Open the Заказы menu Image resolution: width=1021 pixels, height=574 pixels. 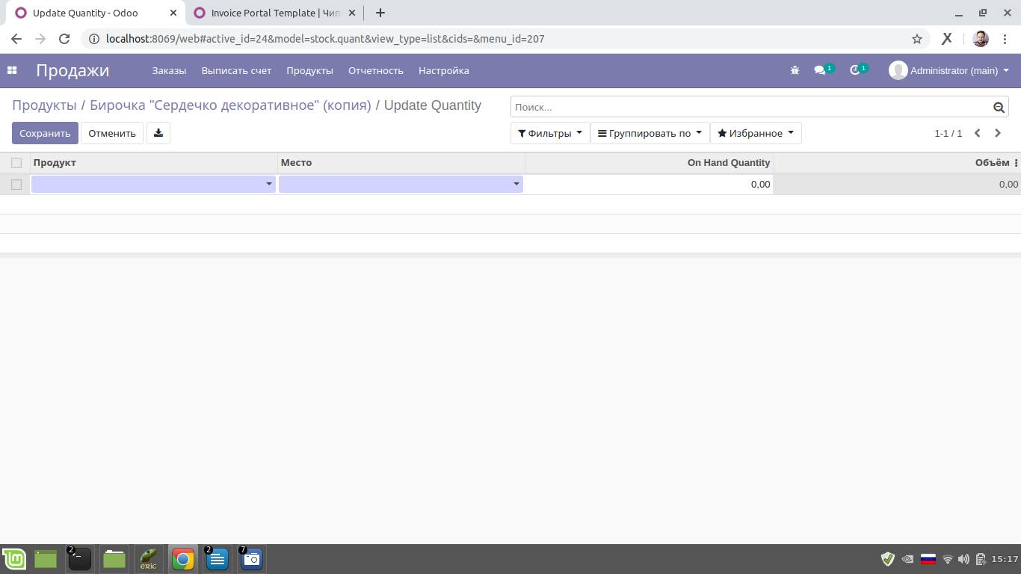point(169,70)
